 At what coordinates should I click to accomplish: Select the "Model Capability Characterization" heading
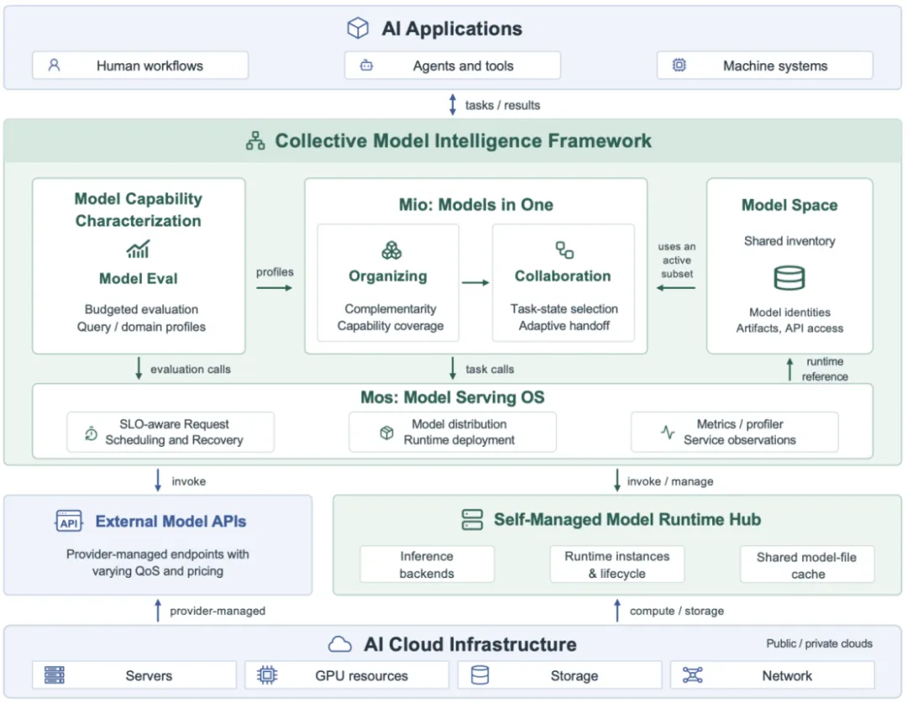click(x=139, y=209)
